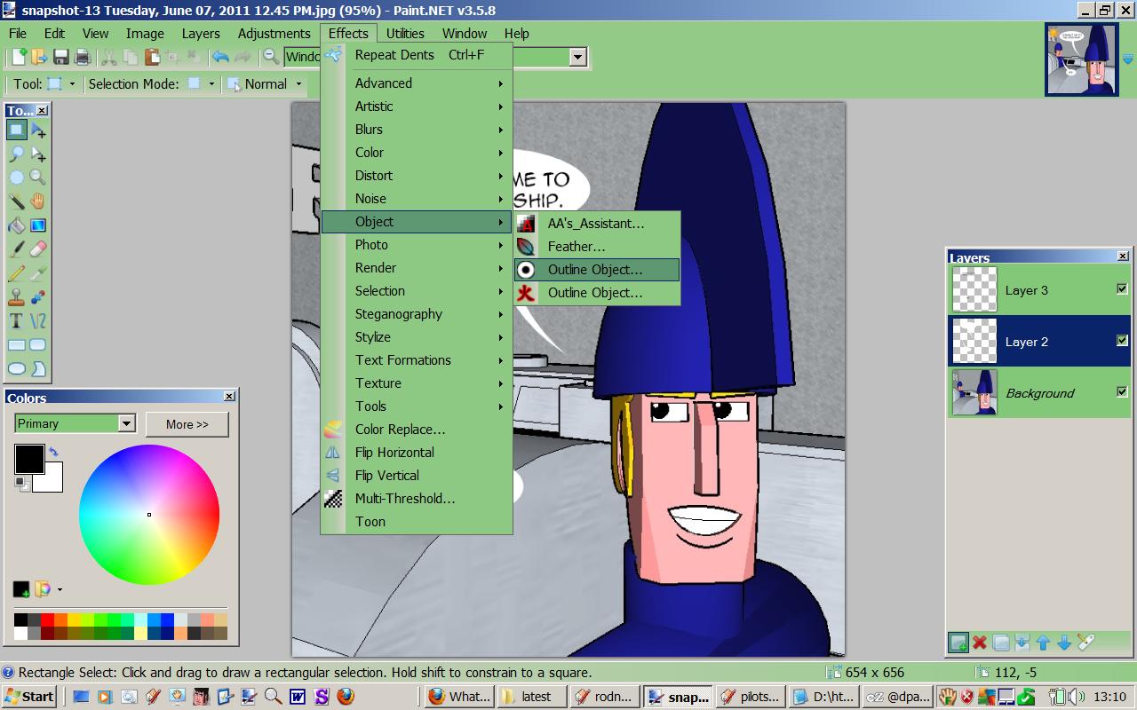Delete layer using the red X icon

[980, 643]
